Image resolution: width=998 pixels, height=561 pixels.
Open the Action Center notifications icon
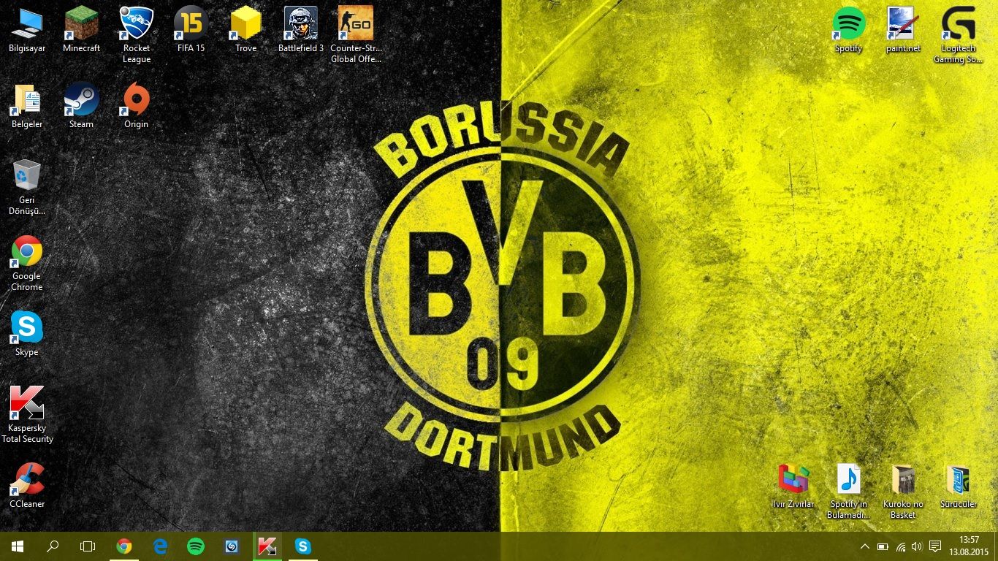(x=935, y=546)
